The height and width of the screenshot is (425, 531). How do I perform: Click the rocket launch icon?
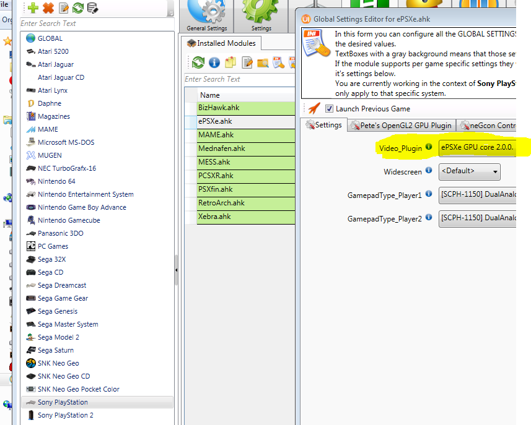314,108
